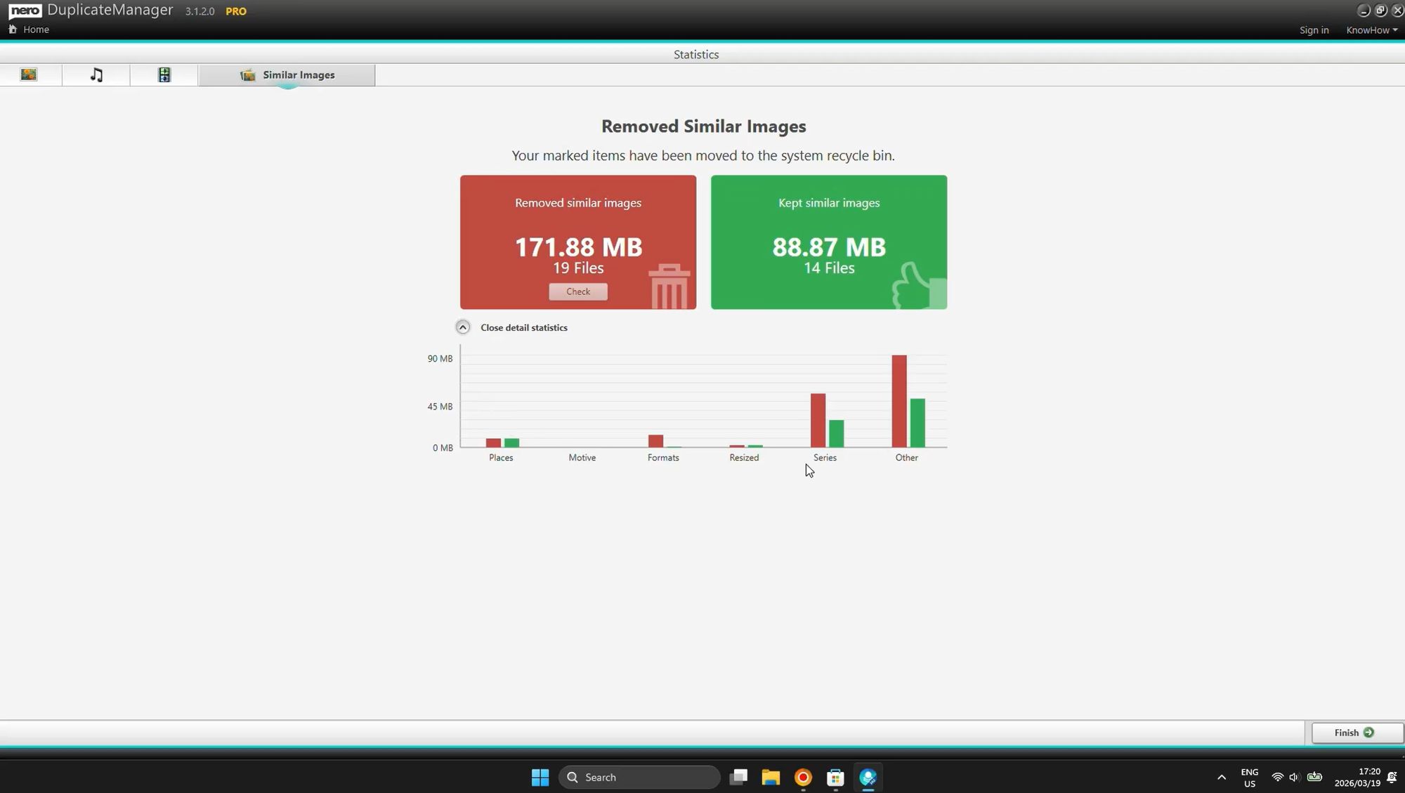Expand hidden icons in the system tray
This screenshot has height=793, width=1405.
tap(1221, 777)
